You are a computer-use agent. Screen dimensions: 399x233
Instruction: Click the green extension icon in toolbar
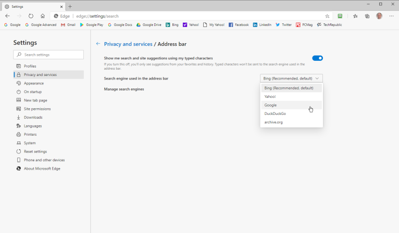click(340, 16)
